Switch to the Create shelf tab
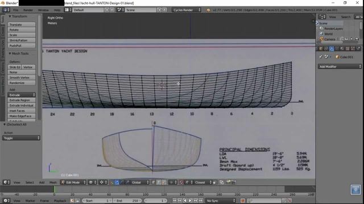This screenshot has width=364, height=204. (x=3, y=31)
